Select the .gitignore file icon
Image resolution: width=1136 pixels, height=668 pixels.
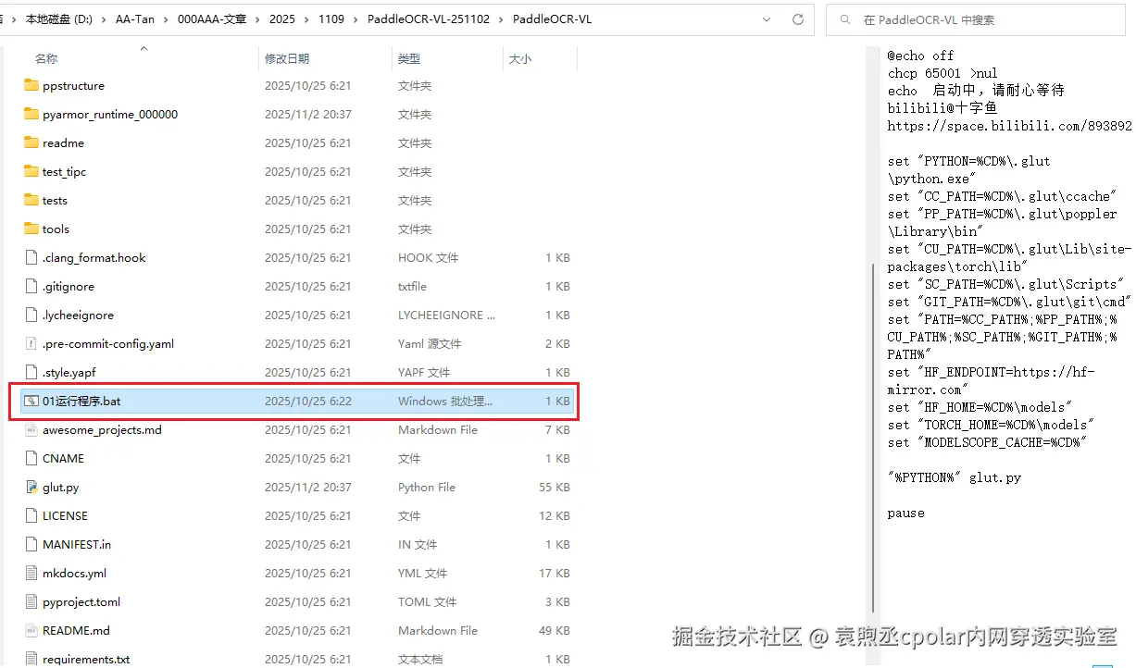tap(31, 287)
